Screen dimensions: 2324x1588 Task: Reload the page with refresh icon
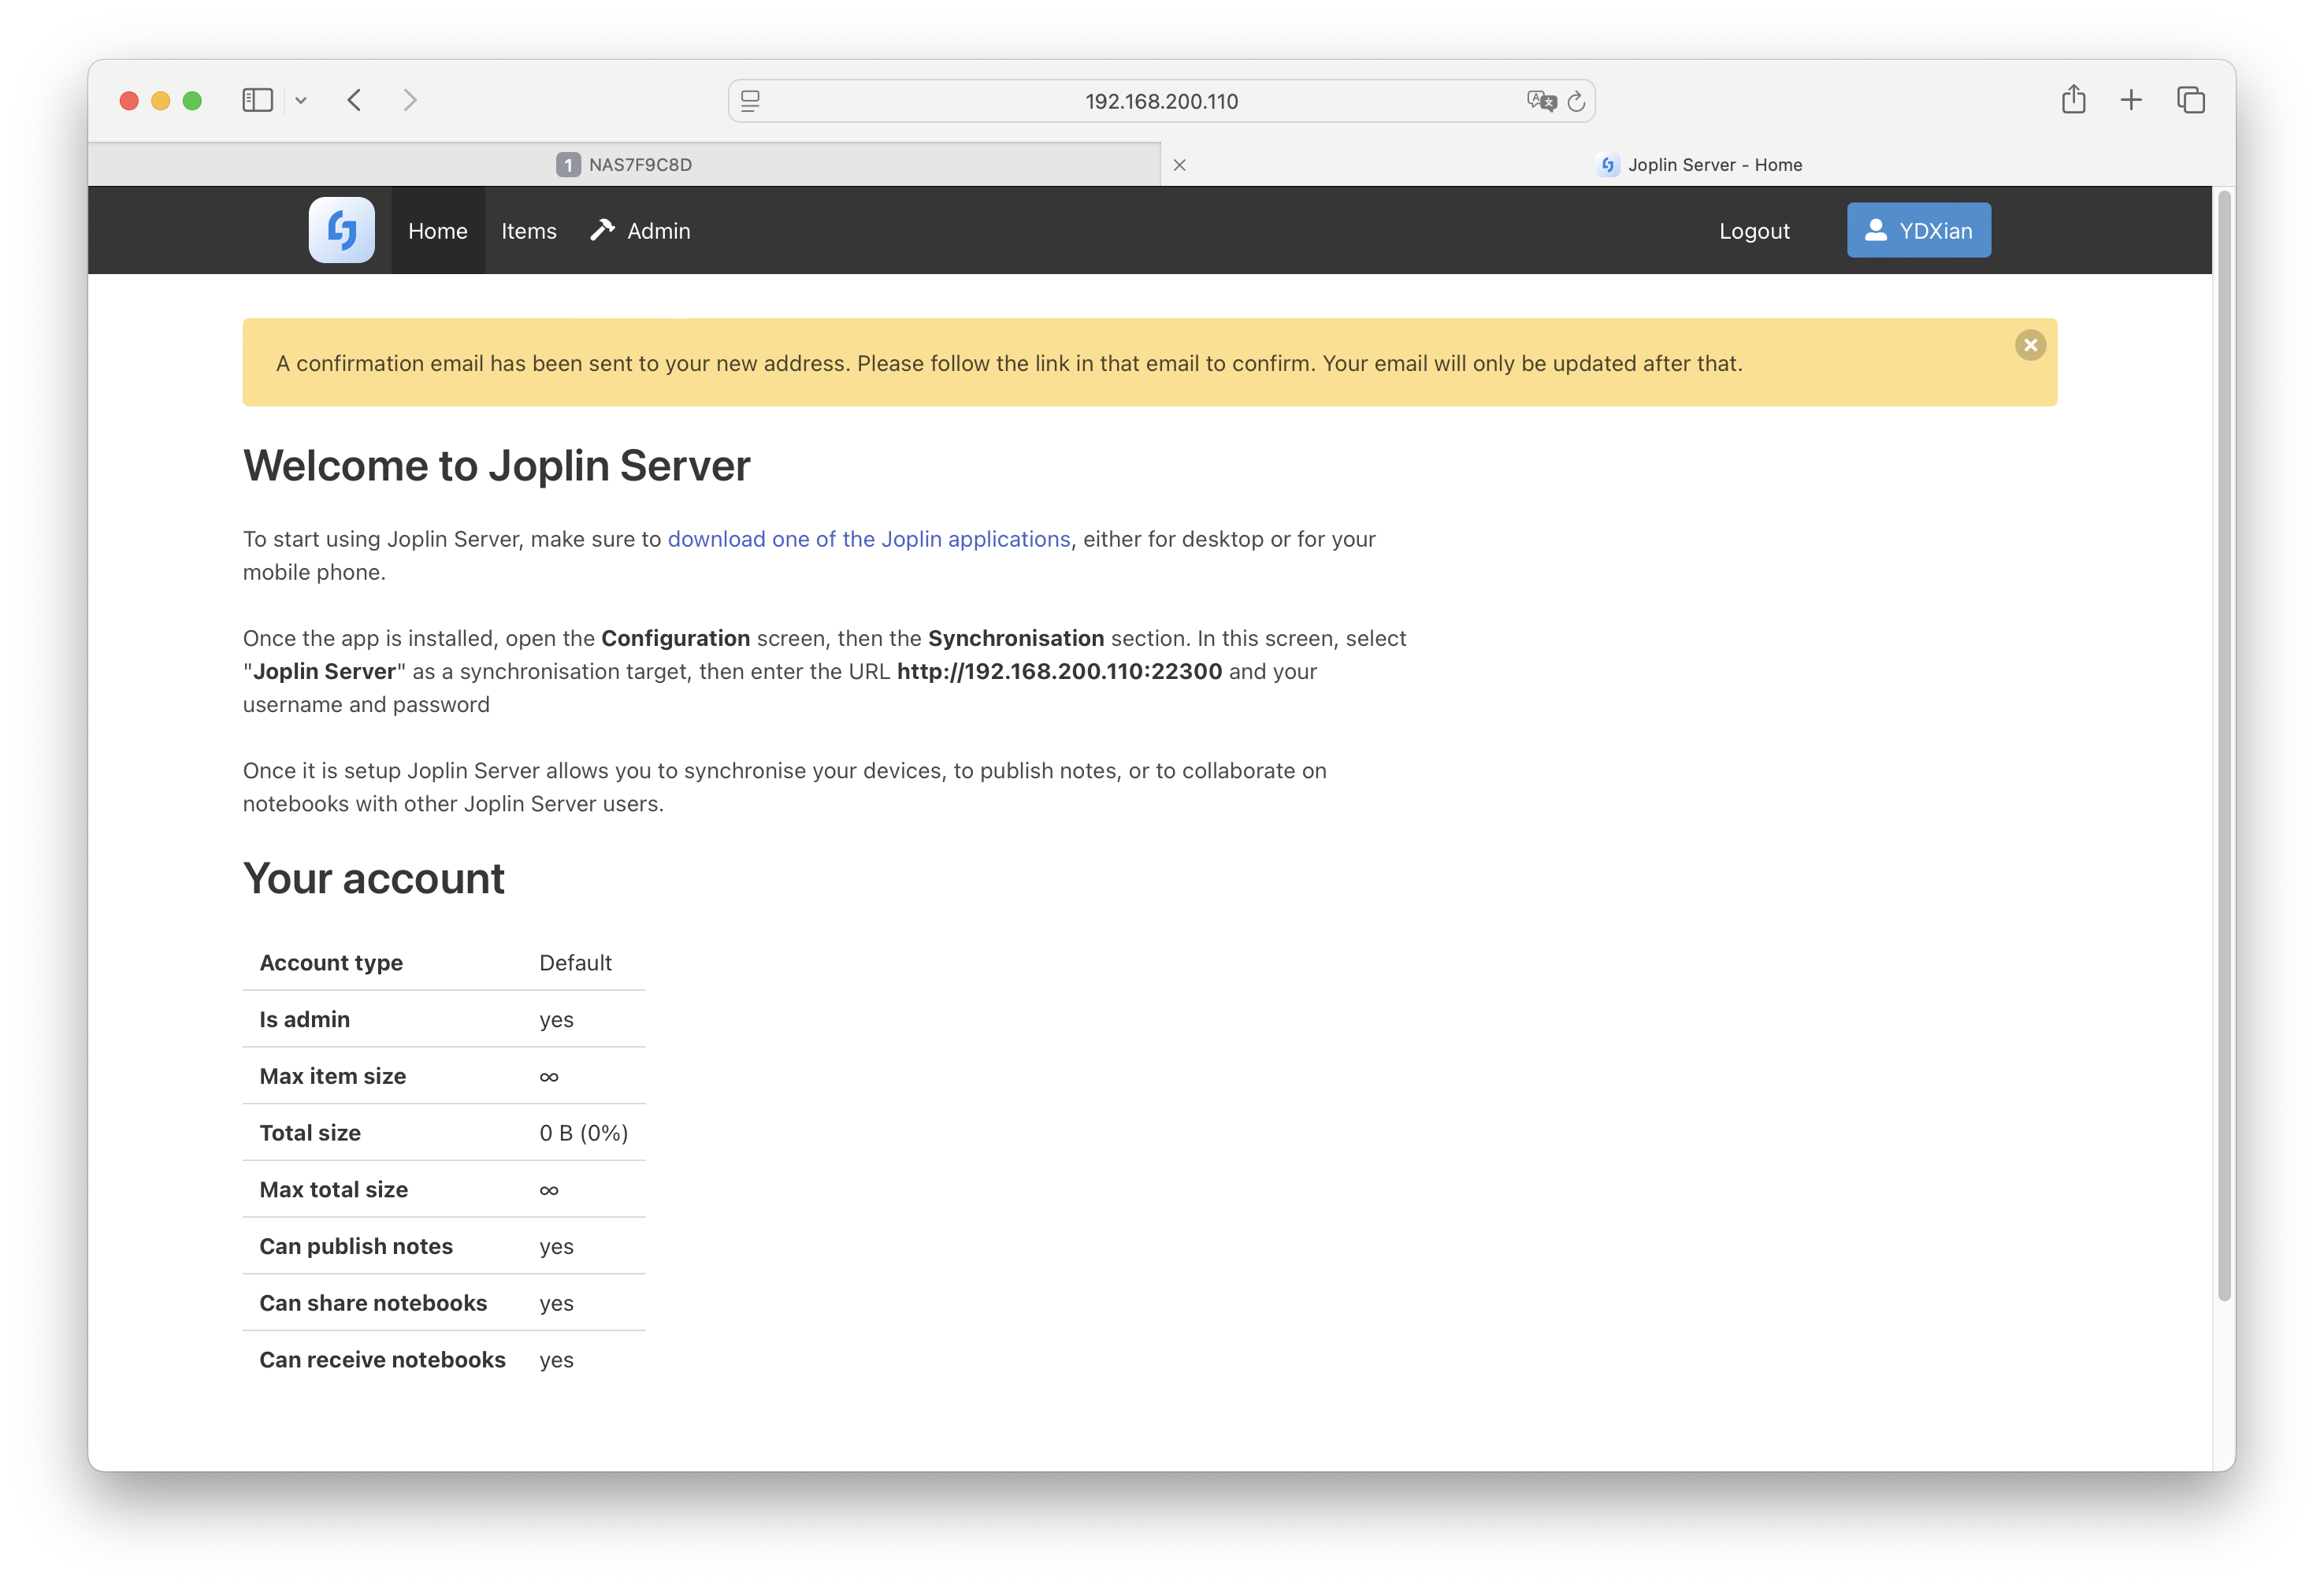point(1576,100)
